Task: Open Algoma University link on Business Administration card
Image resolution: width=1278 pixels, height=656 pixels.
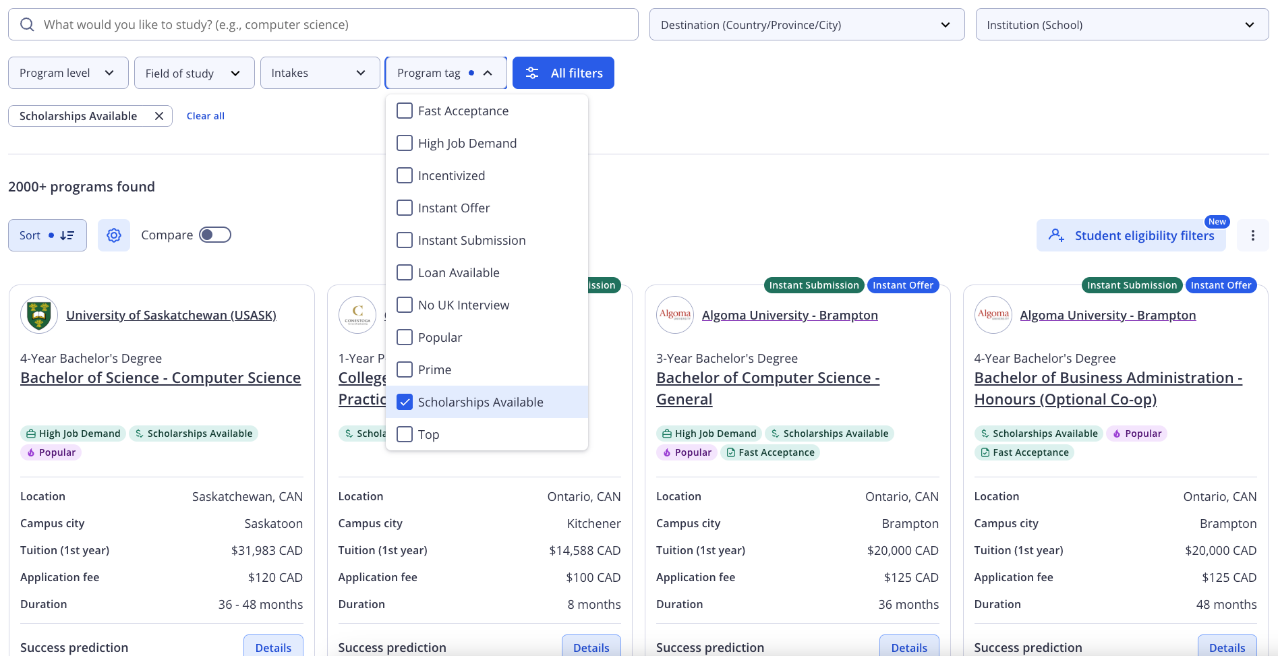Action: tap(1108, 315)
